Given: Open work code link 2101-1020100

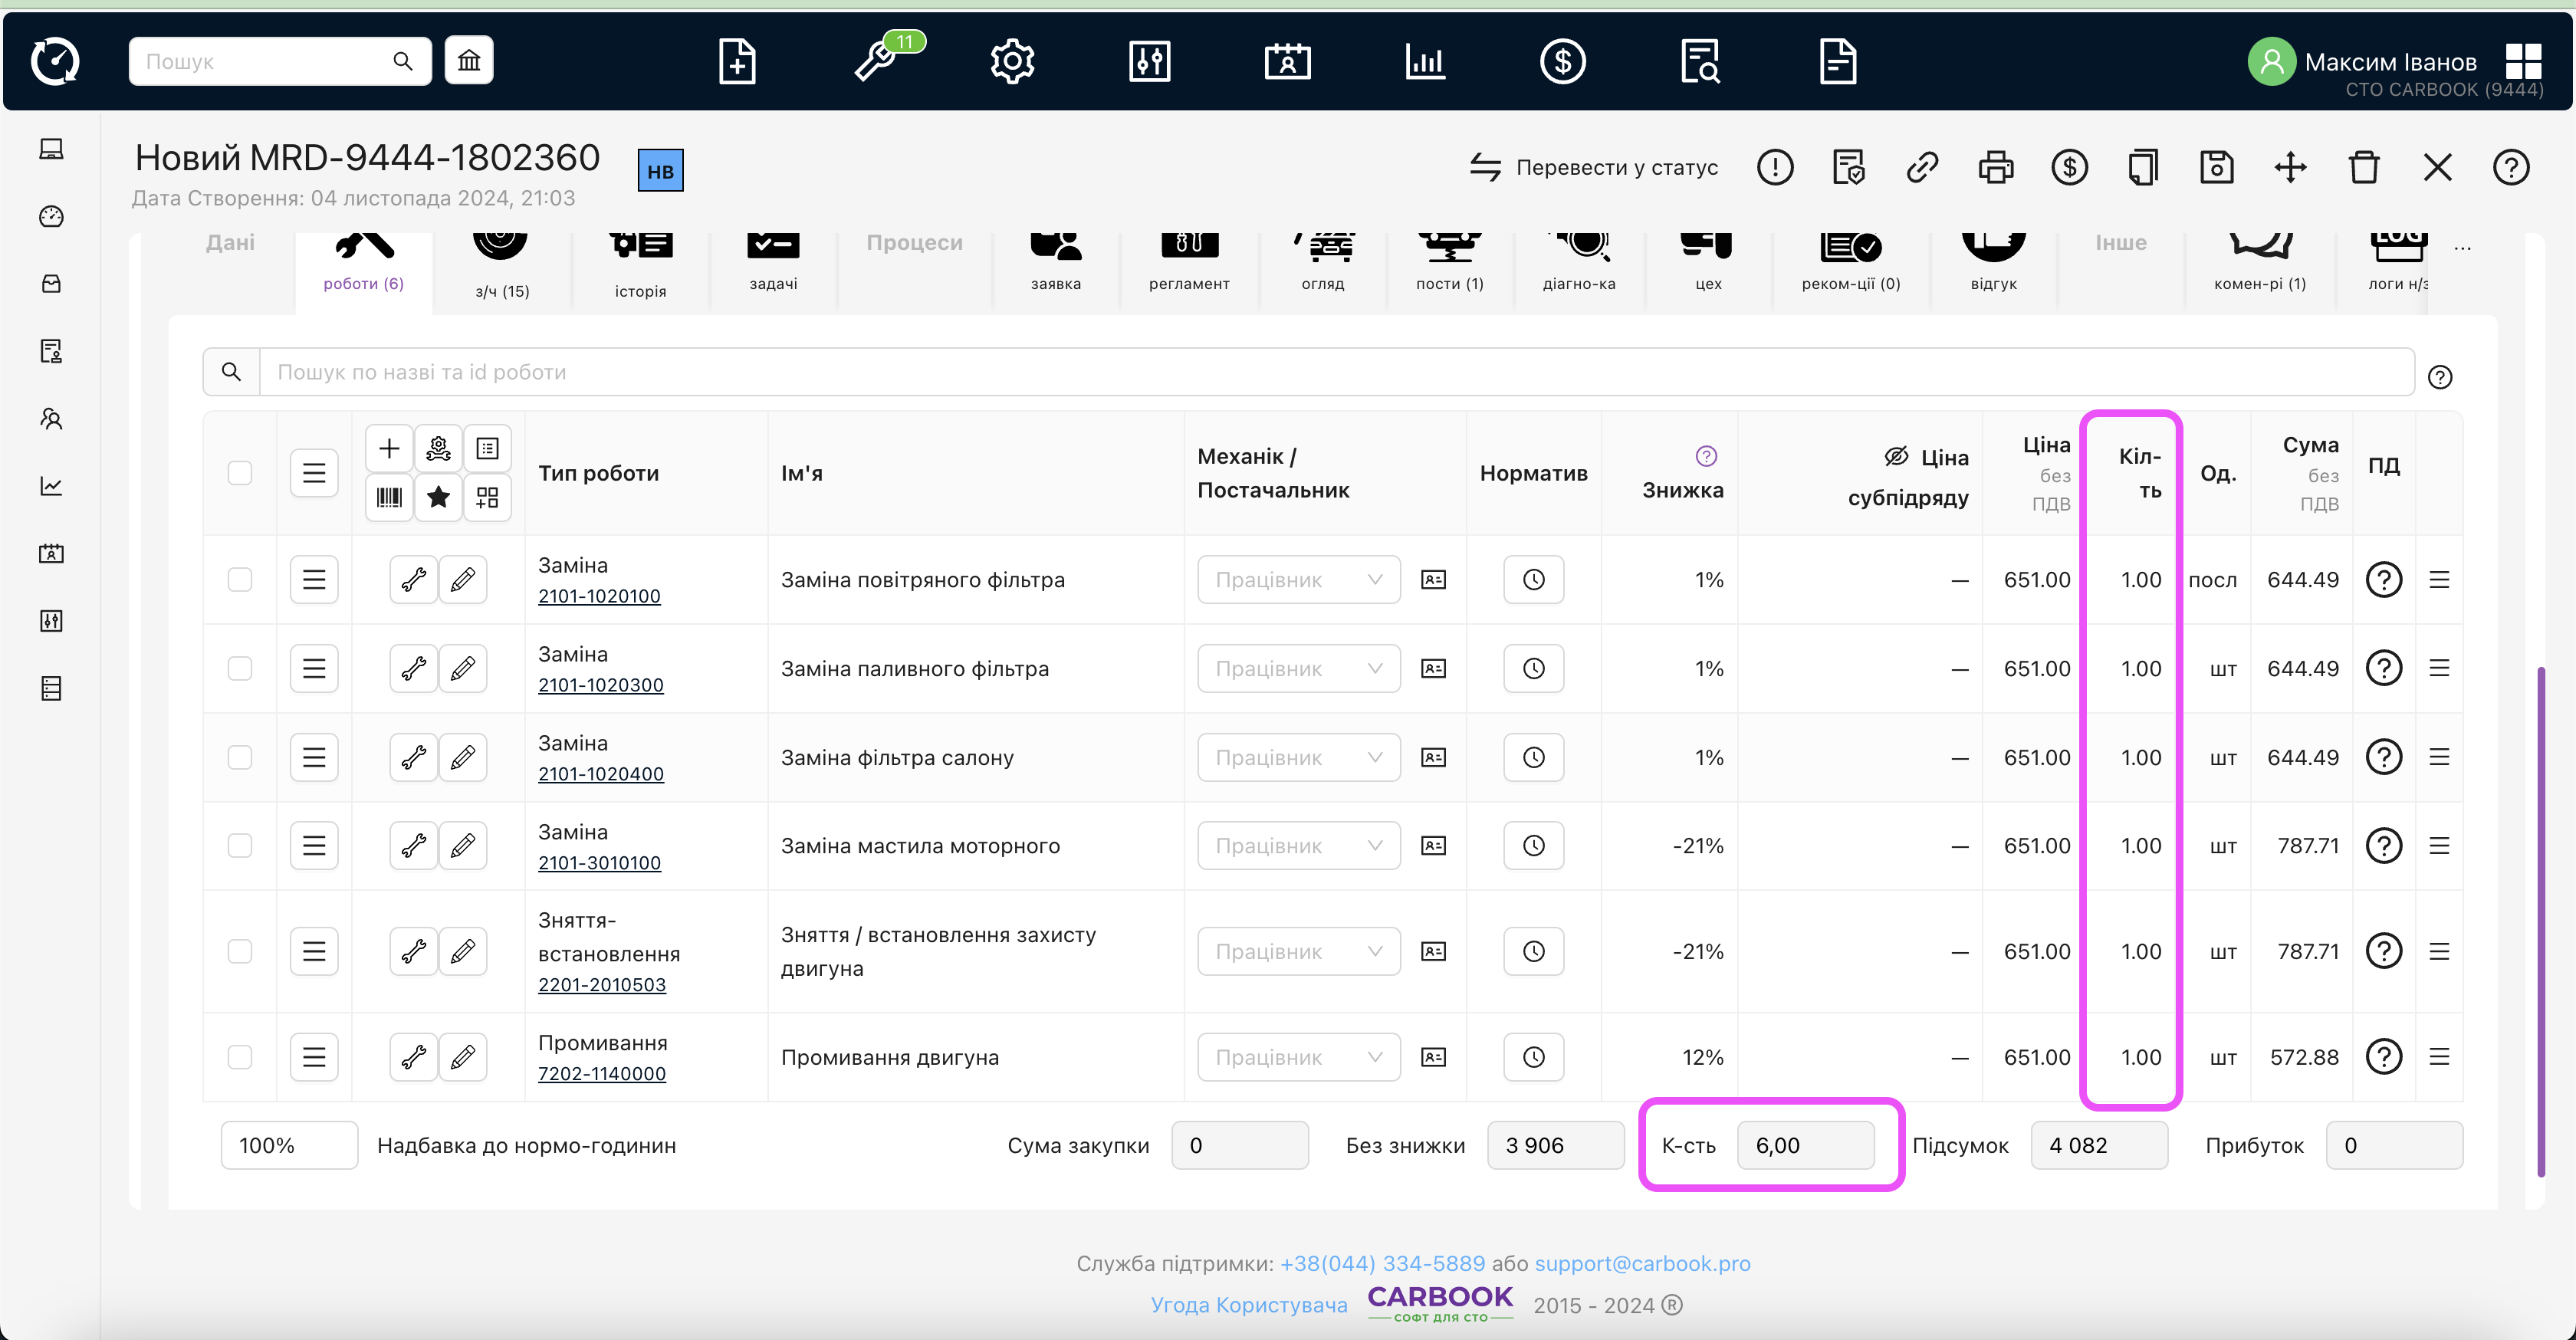Looking at the screenshot, I should click(599, 596).
